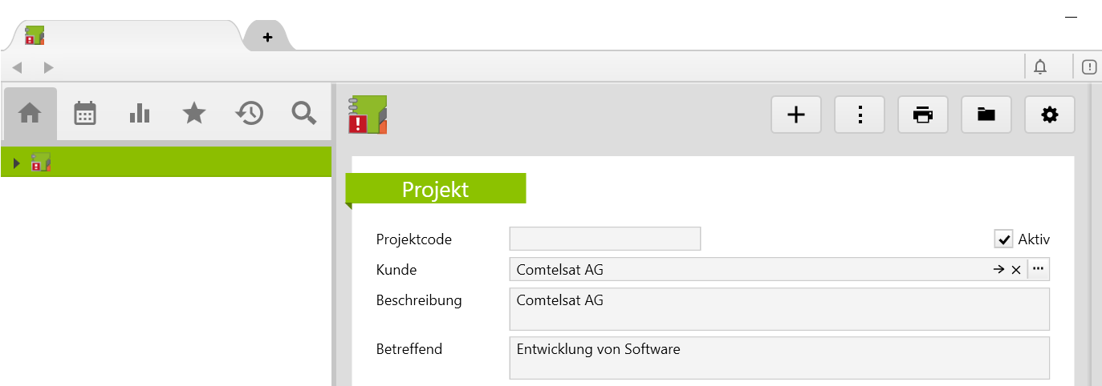Open the home view in sidebar

(x=30, y=114)
